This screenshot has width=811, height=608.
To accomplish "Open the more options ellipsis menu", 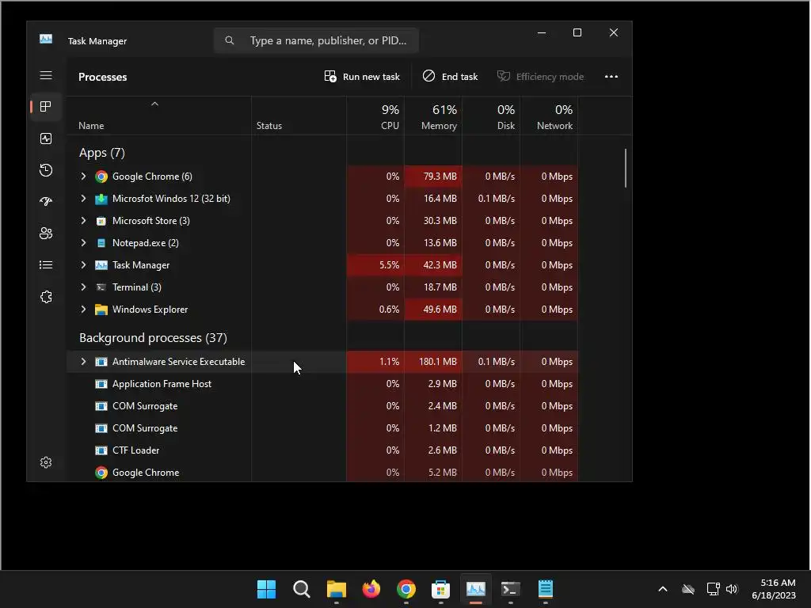I will (611, 77).
